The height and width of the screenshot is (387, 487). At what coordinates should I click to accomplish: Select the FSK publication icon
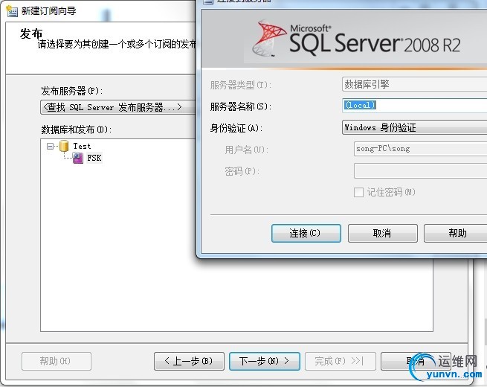[77, 158]
